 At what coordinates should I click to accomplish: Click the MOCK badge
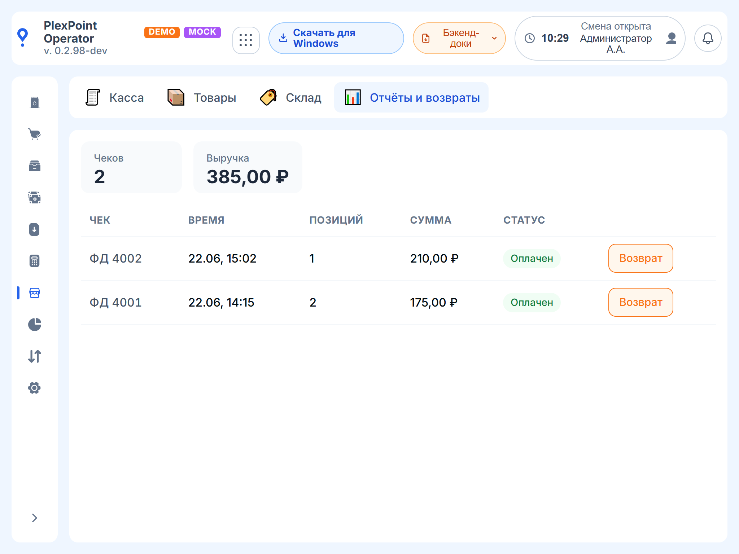coord(202,32)
